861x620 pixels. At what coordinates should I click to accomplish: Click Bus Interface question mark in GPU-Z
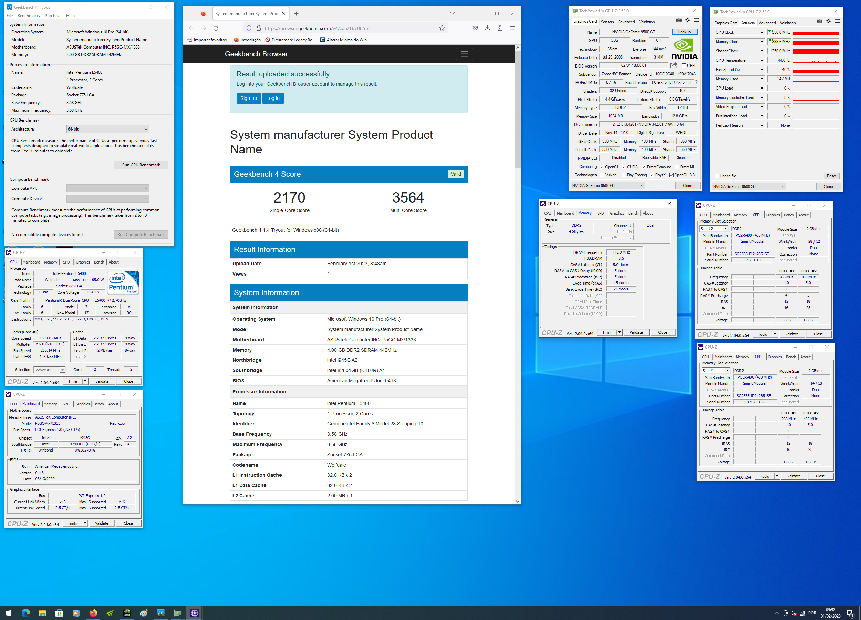[x=696, y=82]
